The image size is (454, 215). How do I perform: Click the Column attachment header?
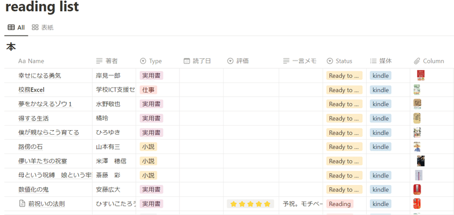click(x=429, y=61)
